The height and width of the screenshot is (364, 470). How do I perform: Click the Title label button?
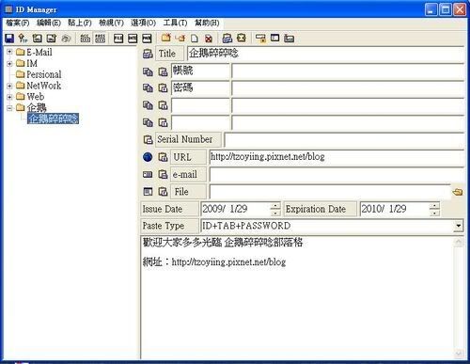coord(169,54)
